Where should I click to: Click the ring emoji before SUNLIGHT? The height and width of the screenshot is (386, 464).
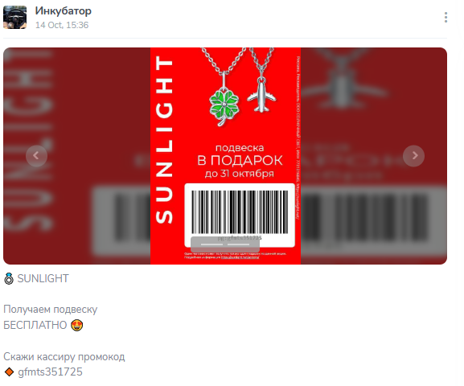[9, 279]
